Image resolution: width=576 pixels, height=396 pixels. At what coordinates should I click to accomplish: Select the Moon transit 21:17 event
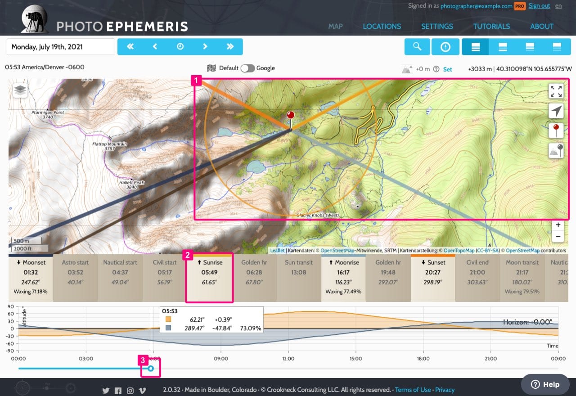coord(522,278)
